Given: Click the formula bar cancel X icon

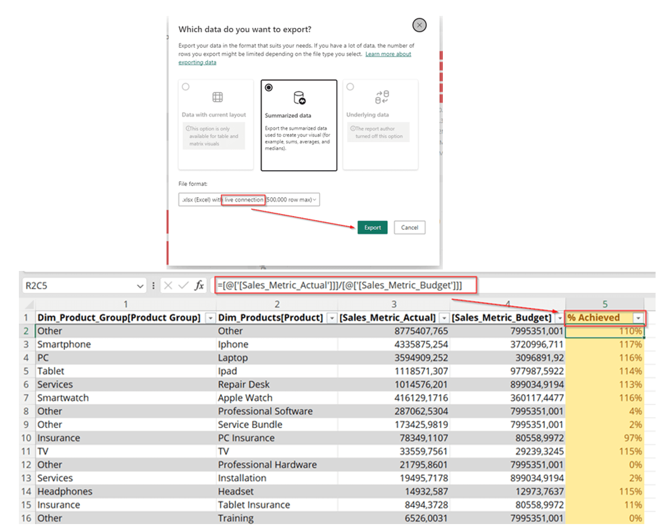Looking at the screenshot, I should point(168,285).
